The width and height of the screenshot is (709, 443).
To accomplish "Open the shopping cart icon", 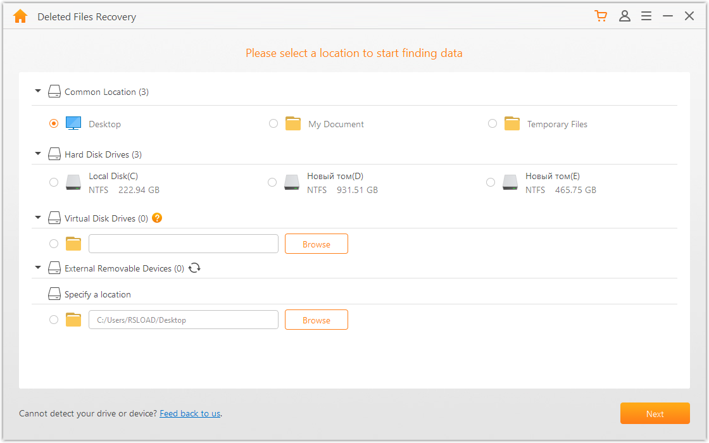I will point(601,16).
